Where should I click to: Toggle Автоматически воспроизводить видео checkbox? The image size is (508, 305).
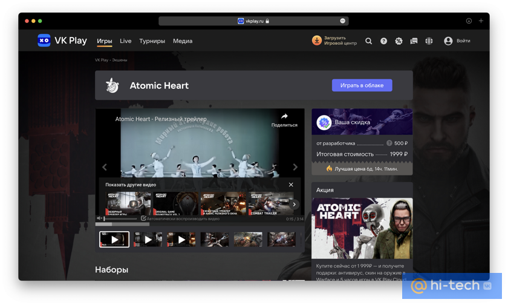[x=143, y=218]
